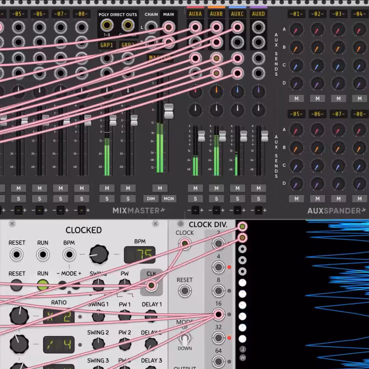Click the orange AUXB knob above its fader
The height and width of the screenshot is (369, 369).
217,91
